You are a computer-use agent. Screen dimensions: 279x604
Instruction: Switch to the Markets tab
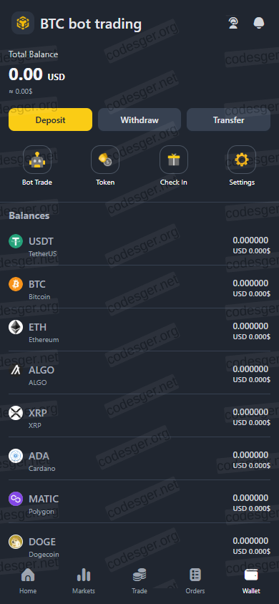(84, 581)
